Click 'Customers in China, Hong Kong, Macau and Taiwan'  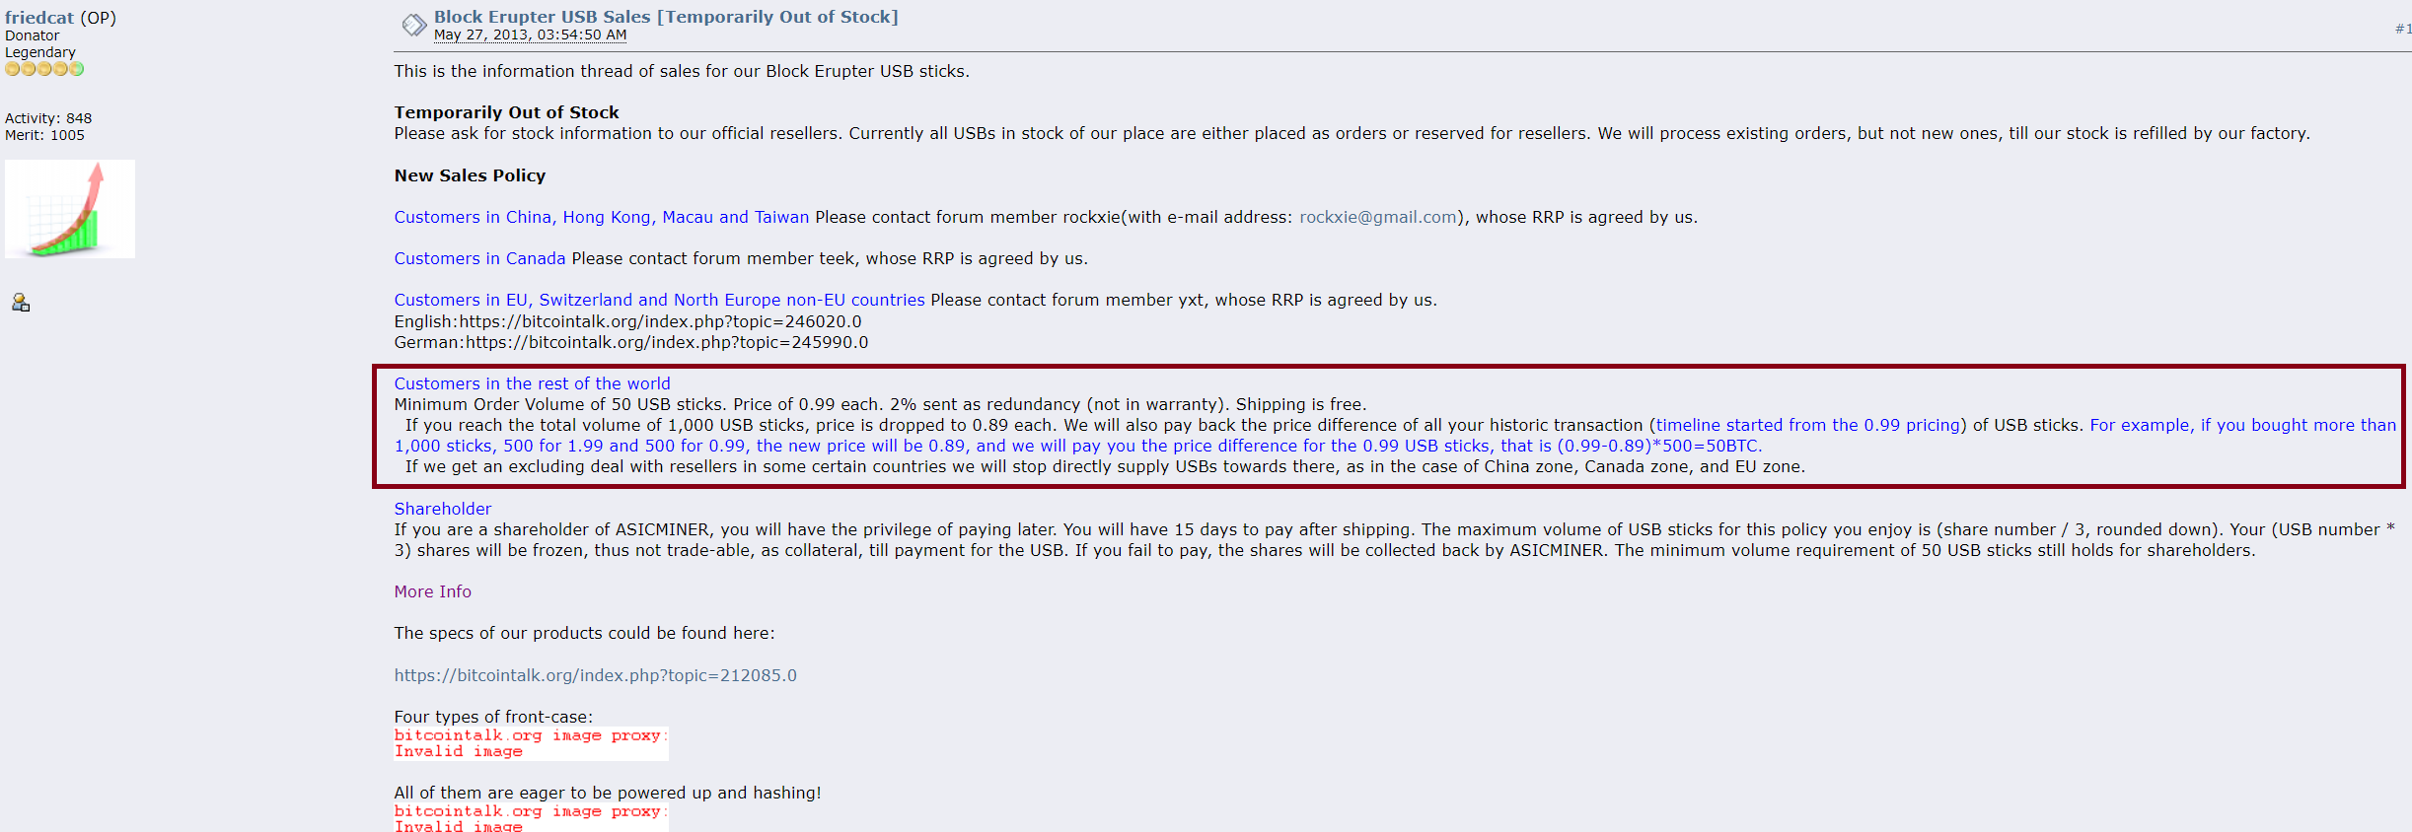601,217
